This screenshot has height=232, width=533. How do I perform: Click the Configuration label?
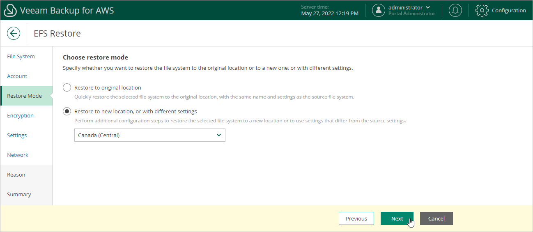point(509,11)
